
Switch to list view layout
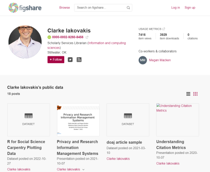click(x=188, y=94)
